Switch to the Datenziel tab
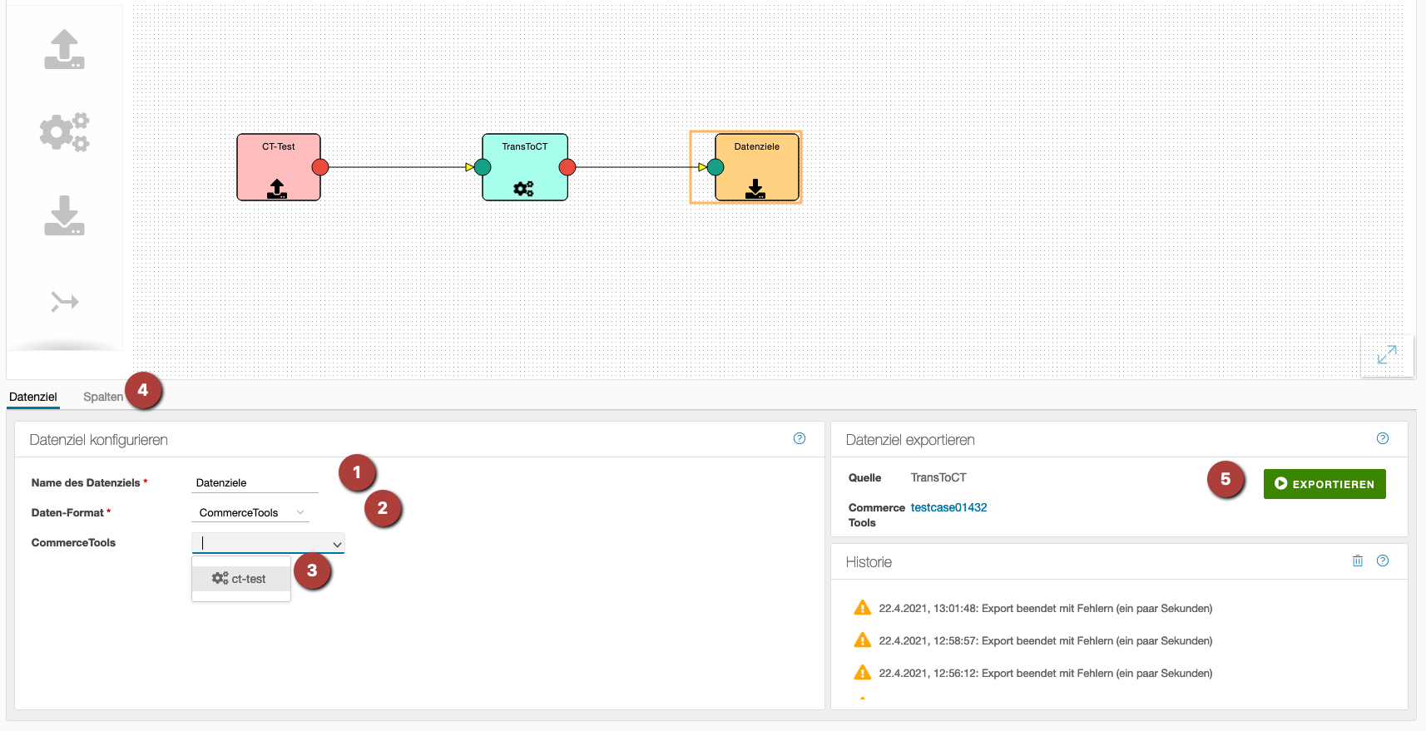The width and height of the screenshot is (1426, 731). [33, 397]
